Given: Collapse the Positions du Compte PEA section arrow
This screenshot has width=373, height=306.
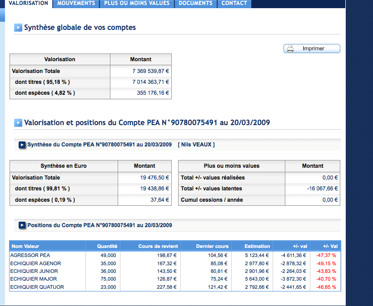Looking at the screenshot, I should [x=22, y=225].
